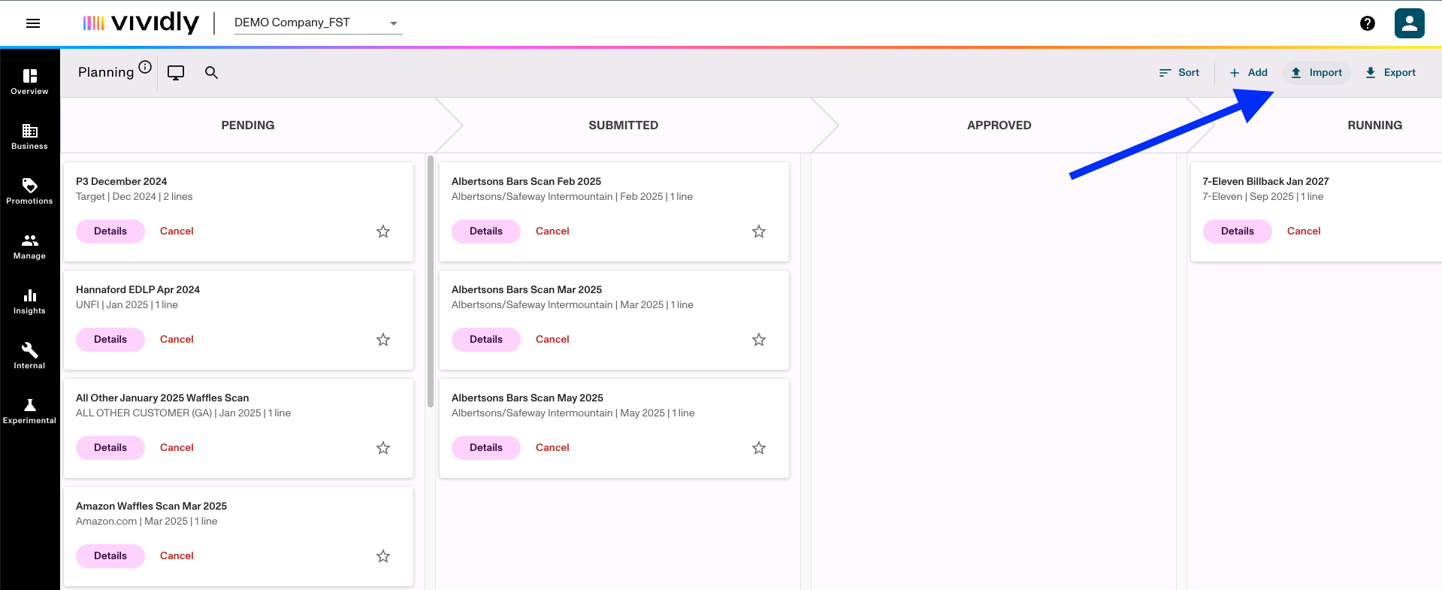Open the Experimental sidebar section
Viewport: 1442px width, 590px height.
point(29,411)
